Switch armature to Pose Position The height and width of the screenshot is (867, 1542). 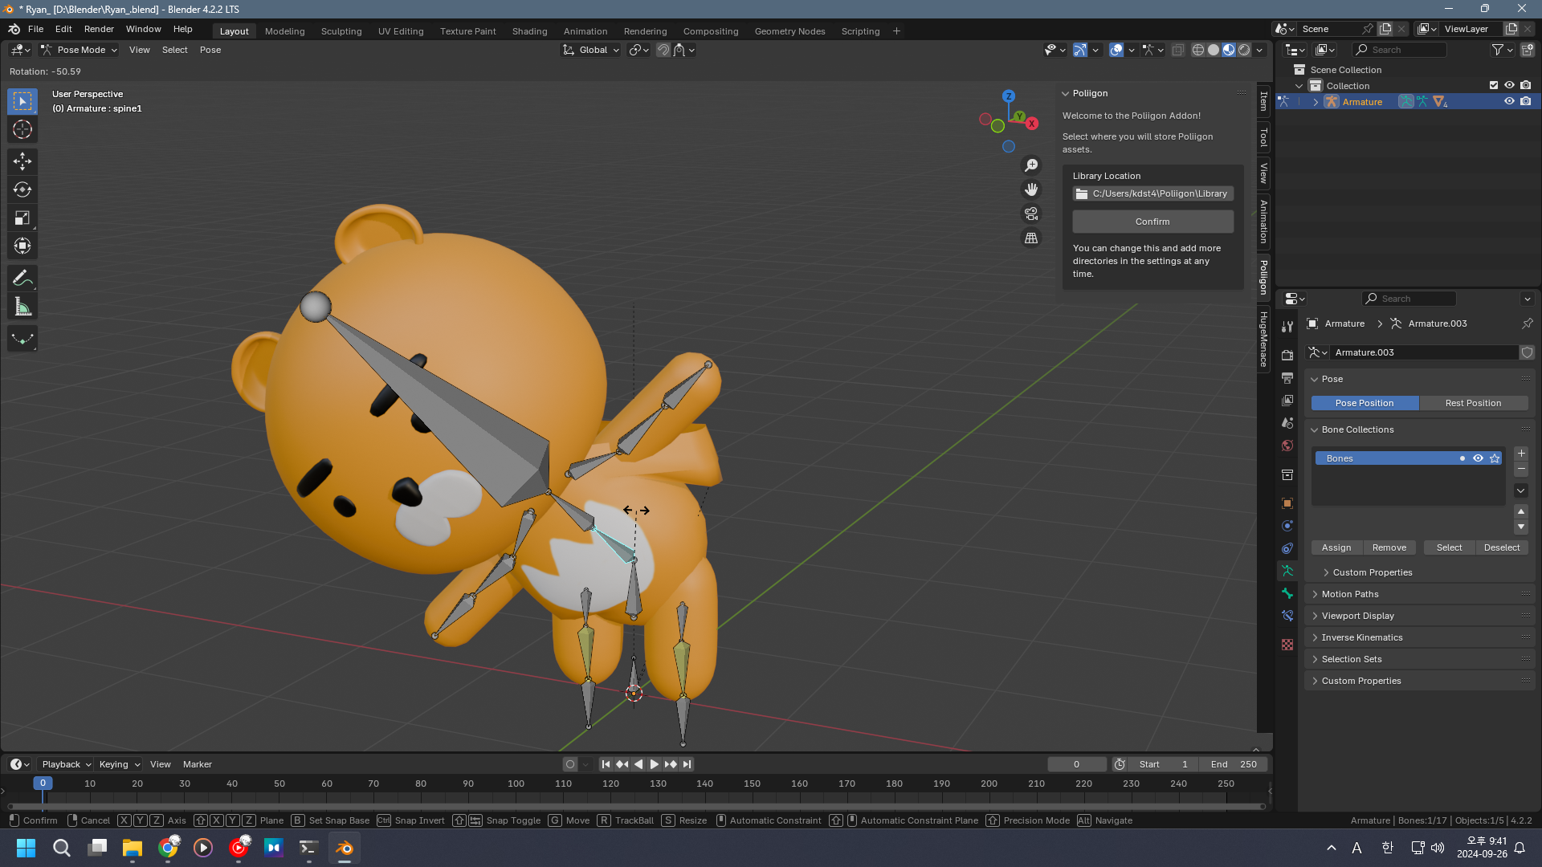(x=1365, y=403)
